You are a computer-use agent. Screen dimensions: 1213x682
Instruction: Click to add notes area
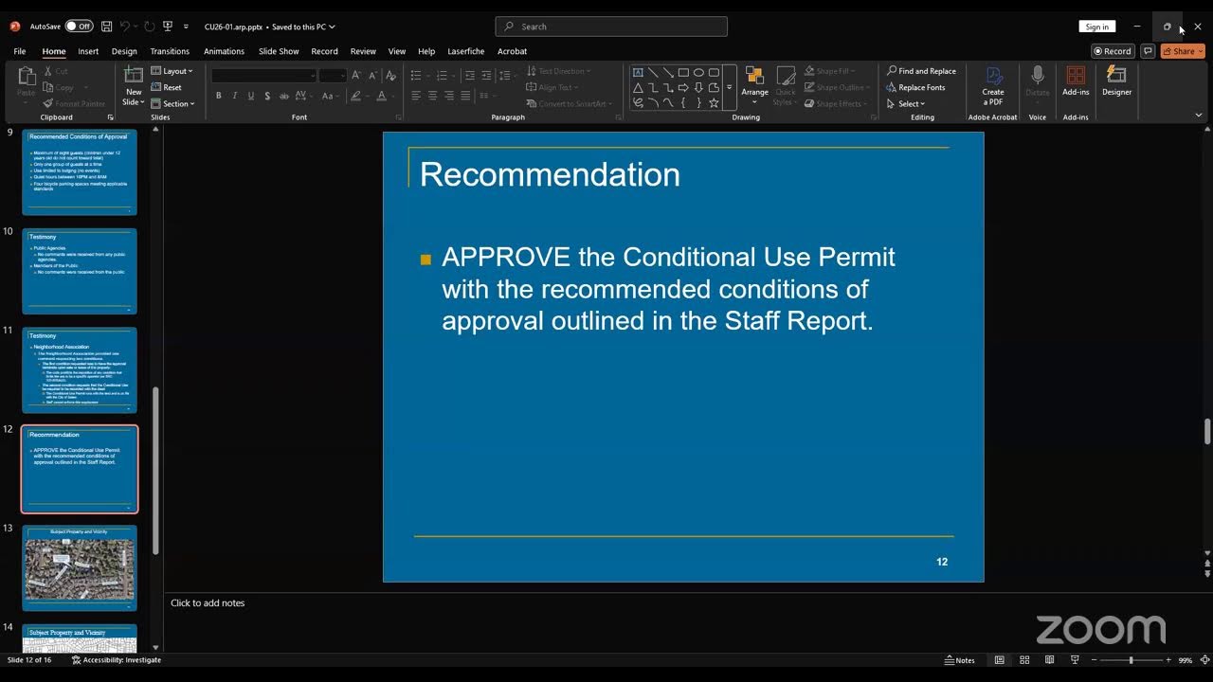[208, 602]
